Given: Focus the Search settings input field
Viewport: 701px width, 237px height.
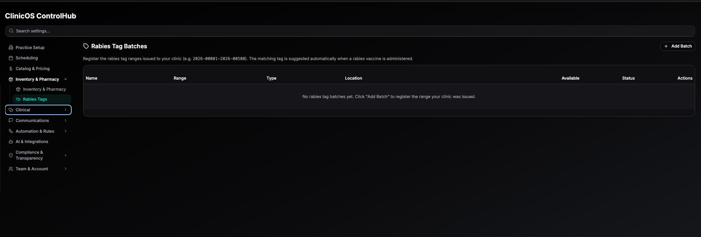Looking at the screenshot, I should click(x=350, y=31).
